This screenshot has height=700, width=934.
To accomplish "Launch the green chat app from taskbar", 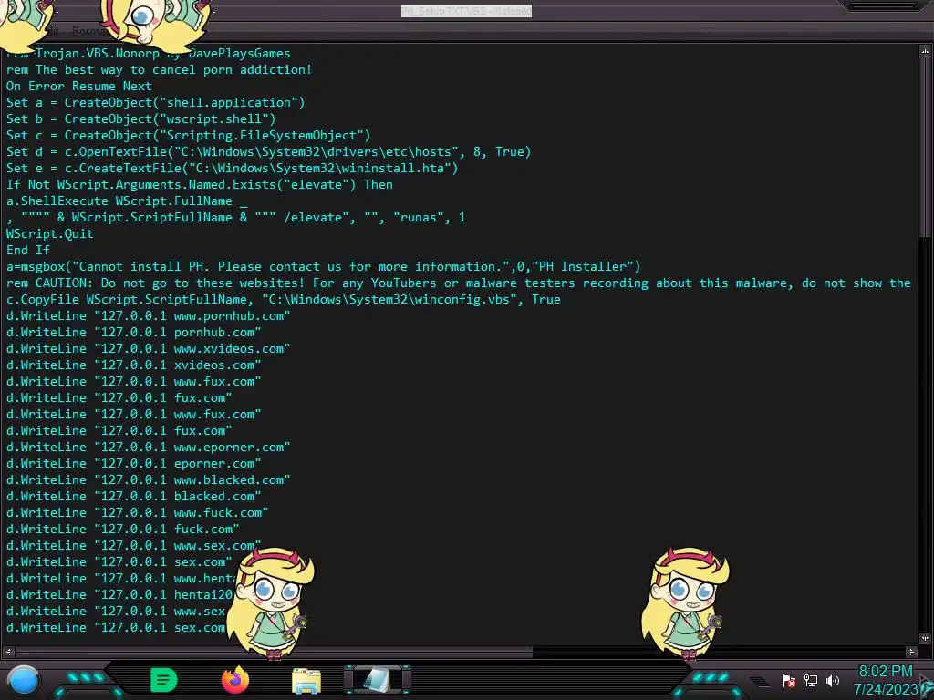I will (164, 680).
